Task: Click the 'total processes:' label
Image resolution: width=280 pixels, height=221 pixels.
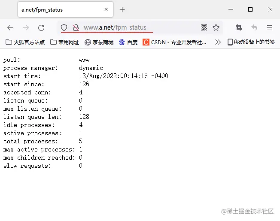Action: (31, 141)
